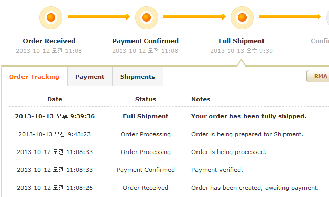
Task: Switch to the Payment tab
Action: tap(90, 77)
